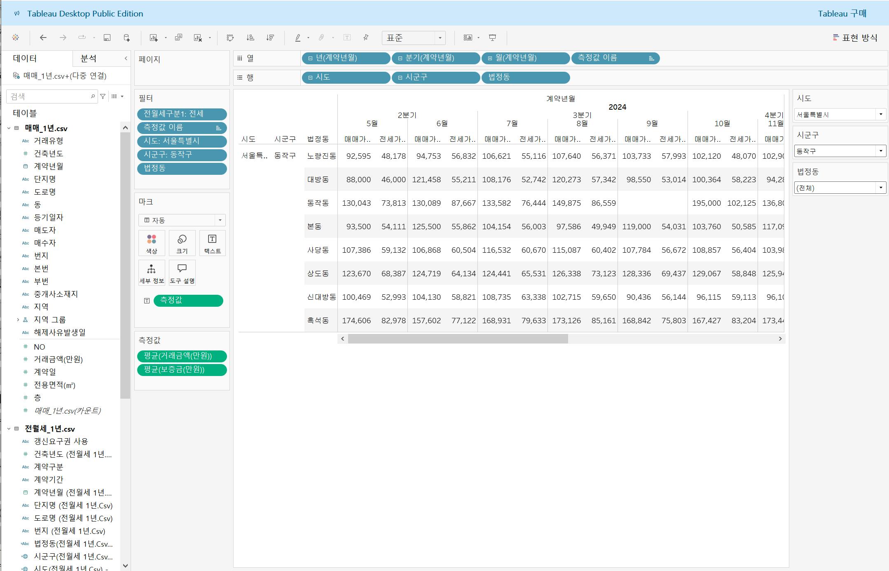Click the swap rows and columns icon

point(230,38)
